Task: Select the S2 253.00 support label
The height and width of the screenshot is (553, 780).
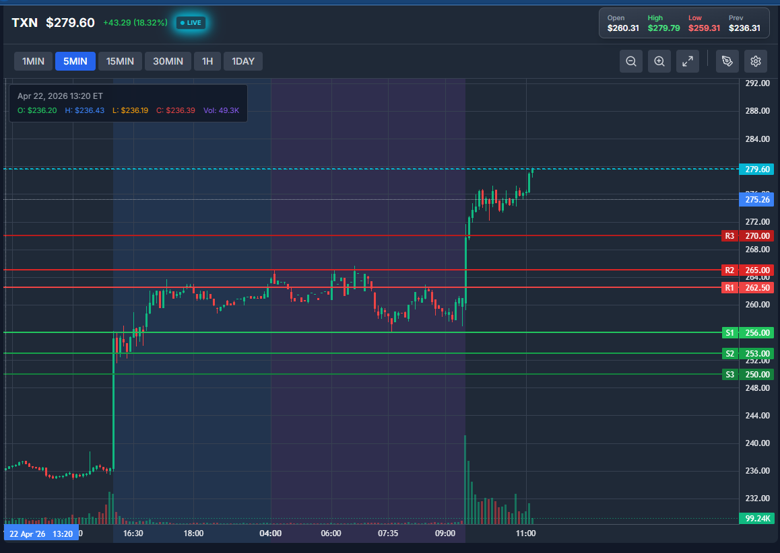Action: click(748, 354)
